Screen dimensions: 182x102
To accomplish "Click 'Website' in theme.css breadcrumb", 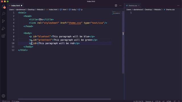I will tap(157, 10).
